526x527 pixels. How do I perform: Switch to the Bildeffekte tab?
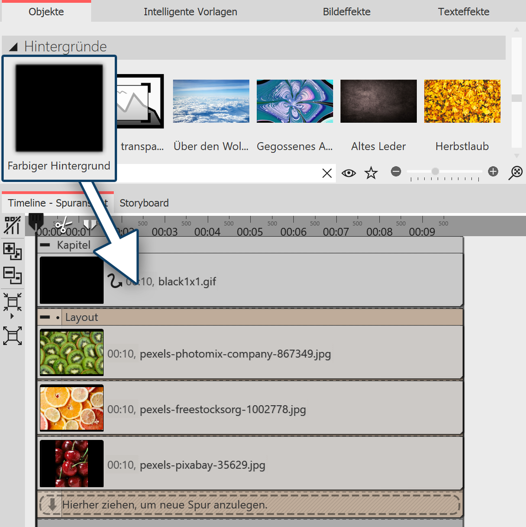(347, 12)
